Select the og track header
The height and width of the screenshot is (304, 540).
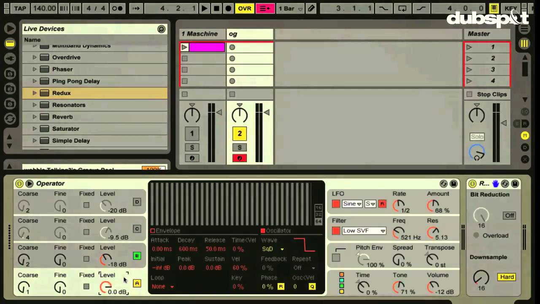250,34
